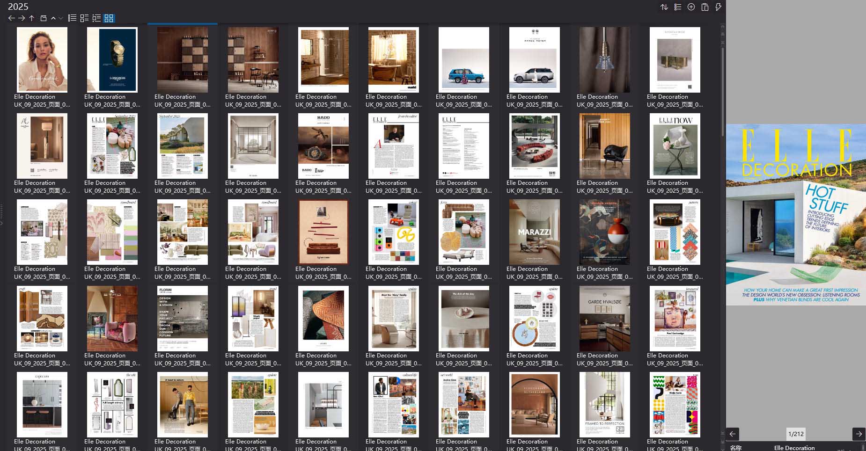866x451 pixels.
Task: Open the grouped list view dropdown icon
Action: [677, 7]
